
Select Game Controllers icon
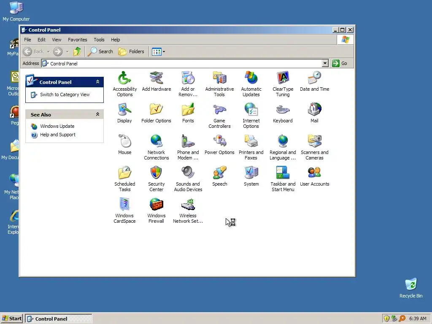pos(219,110)
